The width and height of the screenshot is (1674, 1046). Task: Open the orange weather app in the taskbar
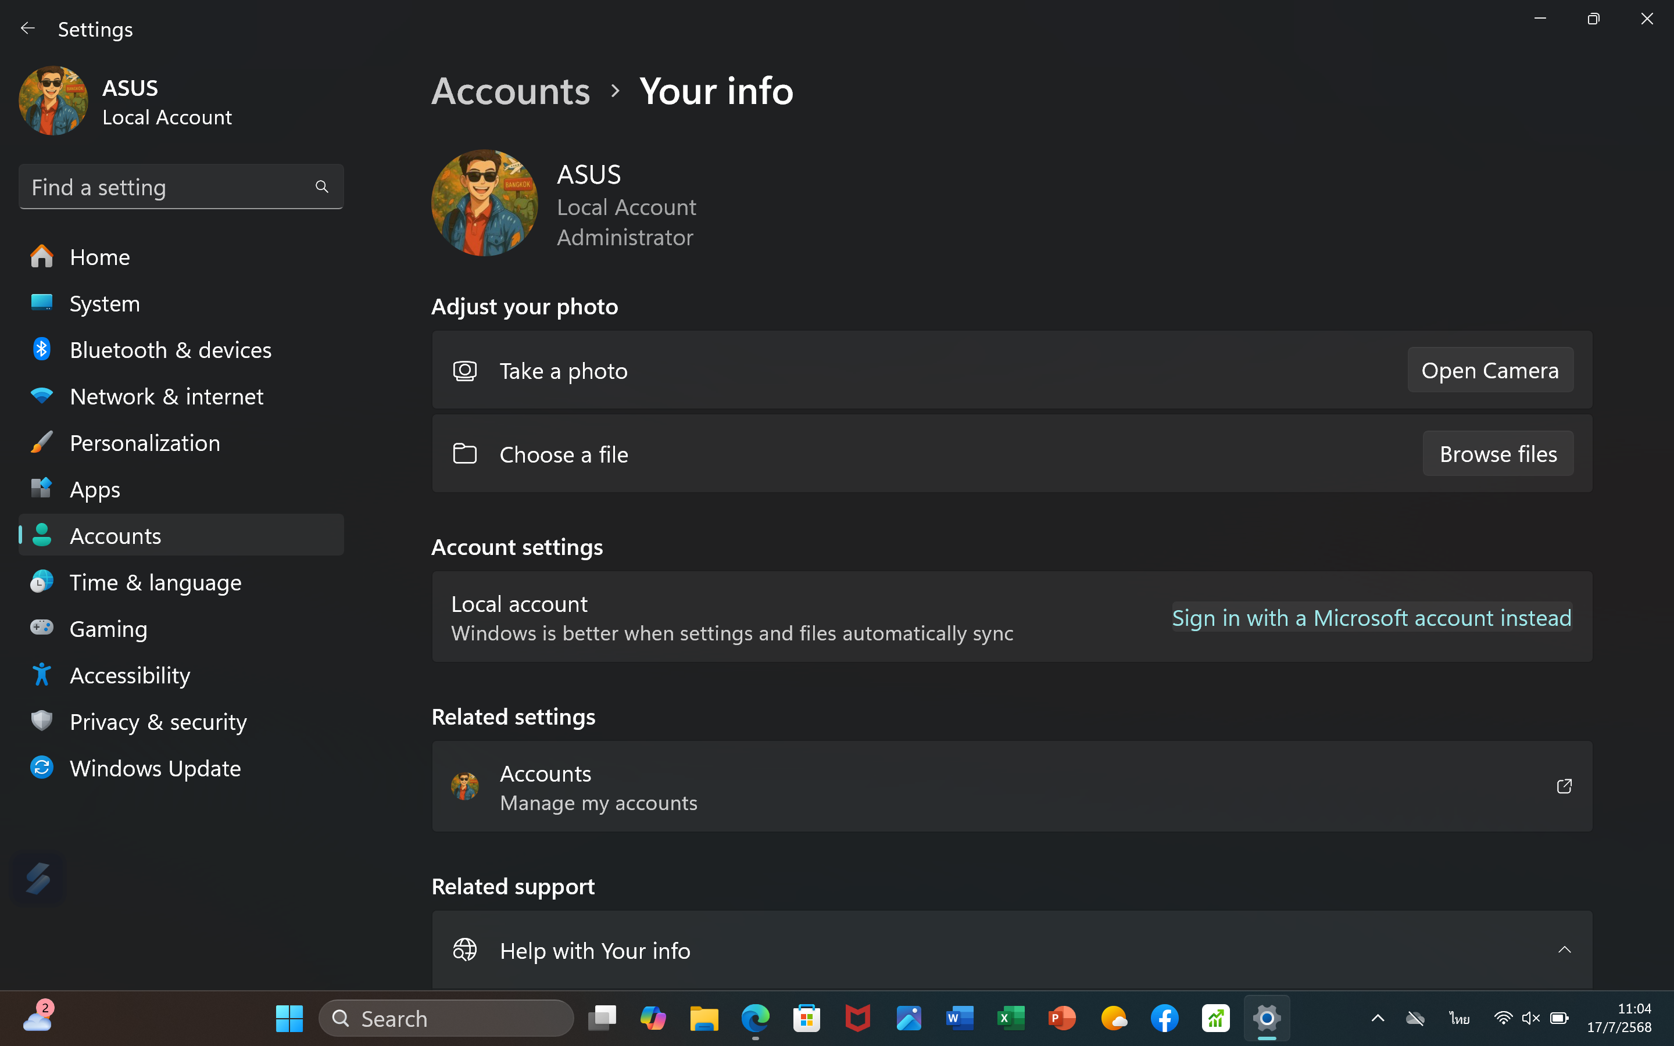[x=1114, y=1018]
